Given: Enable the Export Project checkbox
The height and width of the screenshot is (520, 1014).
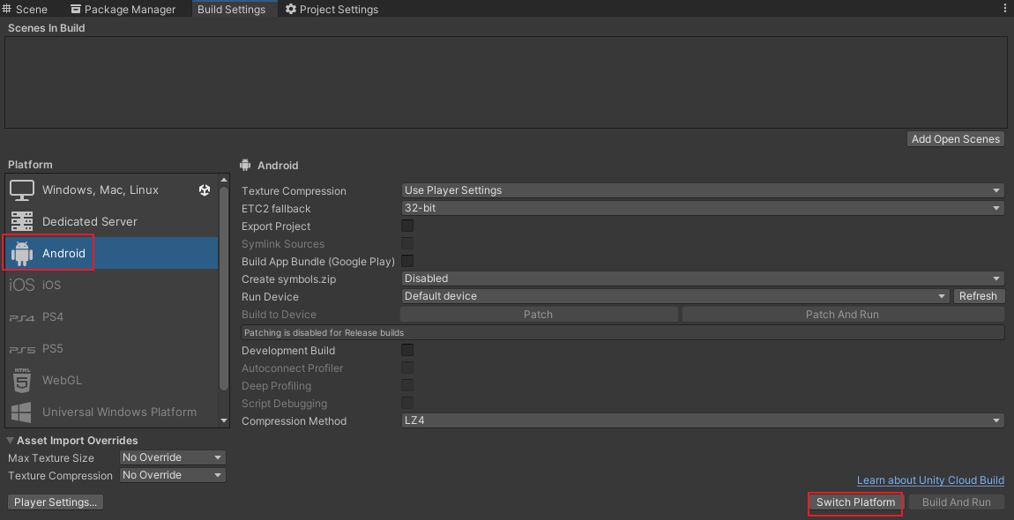Looking at the screenshot, I should [x=406, y=226].
